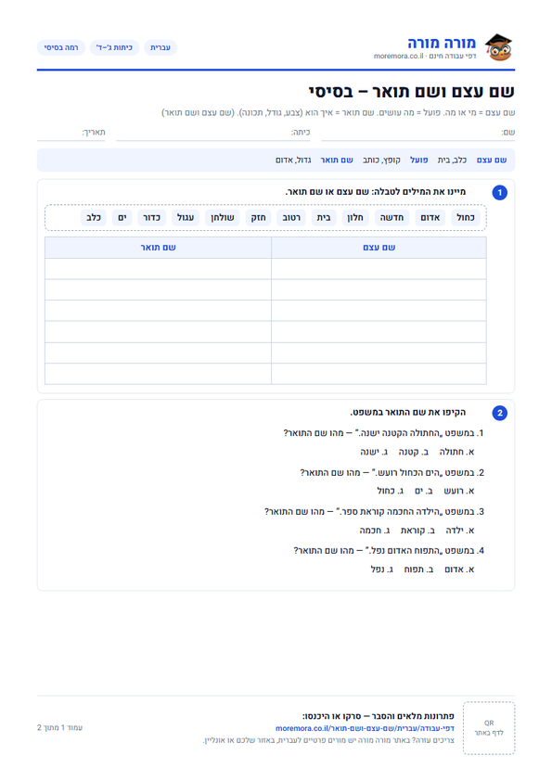Click the שם תואר table column header
The width and height of the screenshot is (552, 781).
coord(158,248)
